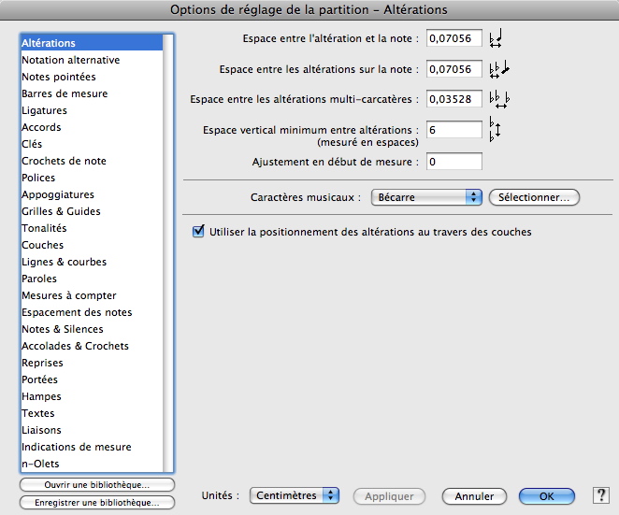619x515 pixels.
Task: Click Ouvrir une bibliothèque... button
Action: tap(97, 484)
